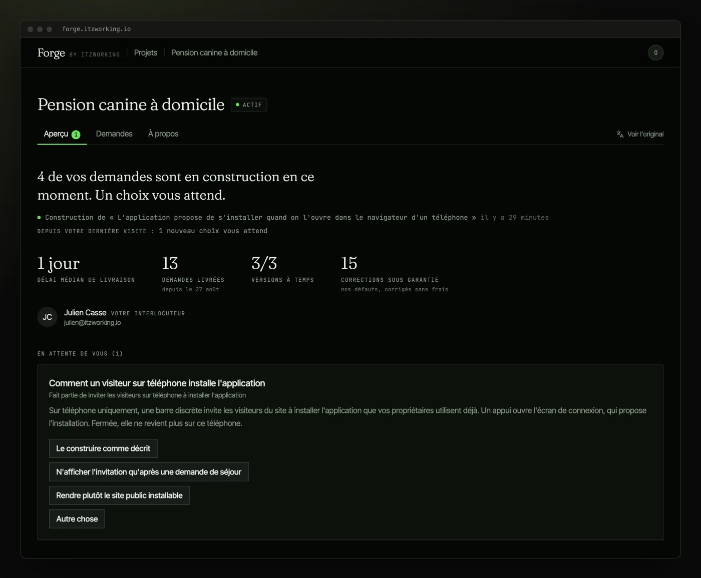Click the Fait partie de Inviter les visiteurs subtitle
Image resolution: width=701 pixels, height=578 pixels.
(x=148, y=395)
